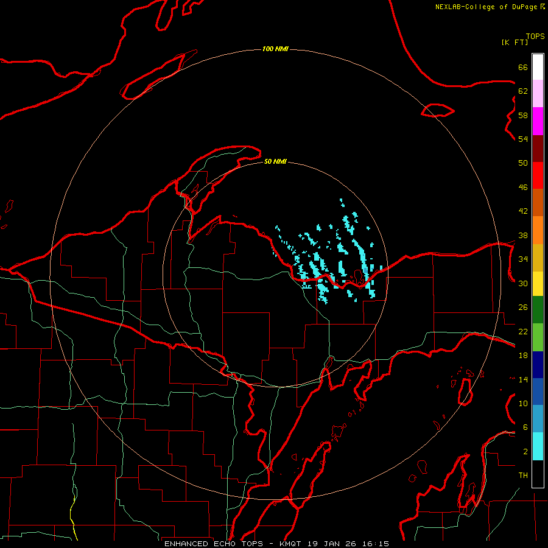Click the dark red 54 kft swatch
548x548 pixels.
pos(538,149)
